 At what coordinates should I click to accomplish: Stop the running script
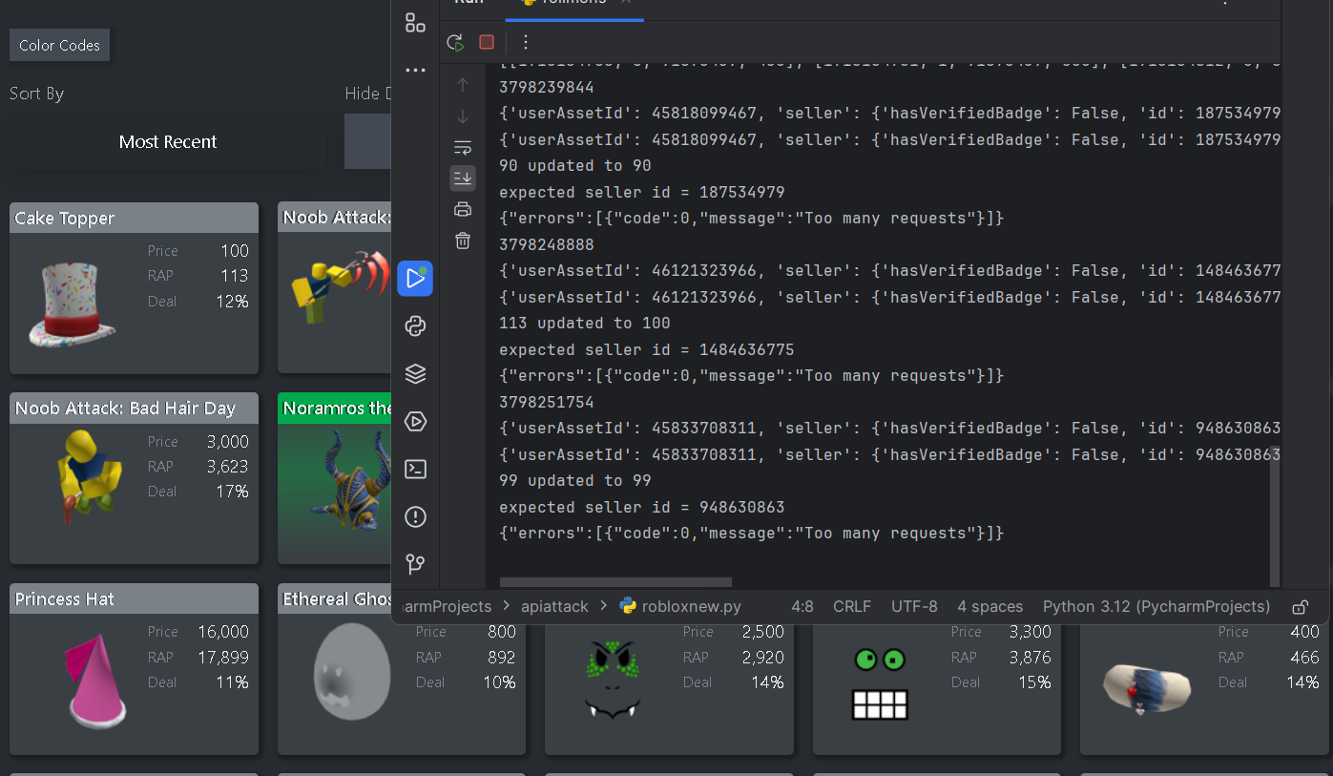point(486,42)
